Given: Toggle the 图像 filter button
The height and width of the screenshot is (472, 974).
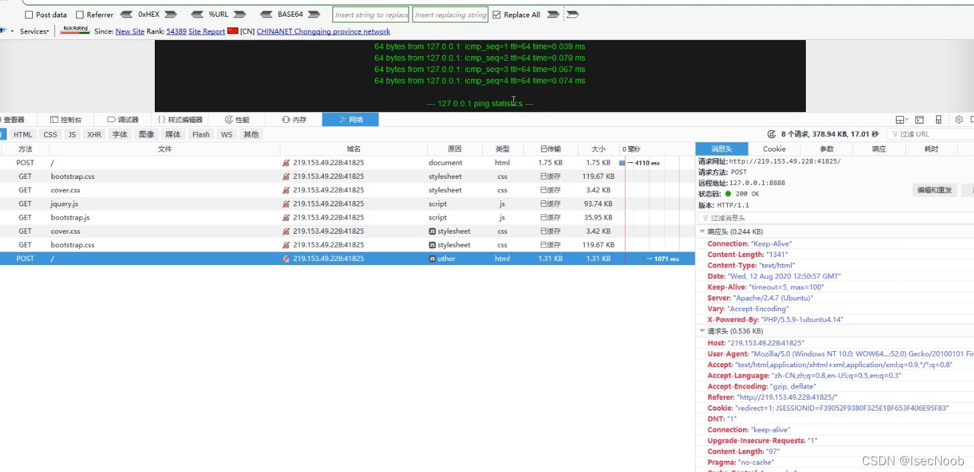Looking at the screenshot, I should pyautogui.click(x=146, y=134).
